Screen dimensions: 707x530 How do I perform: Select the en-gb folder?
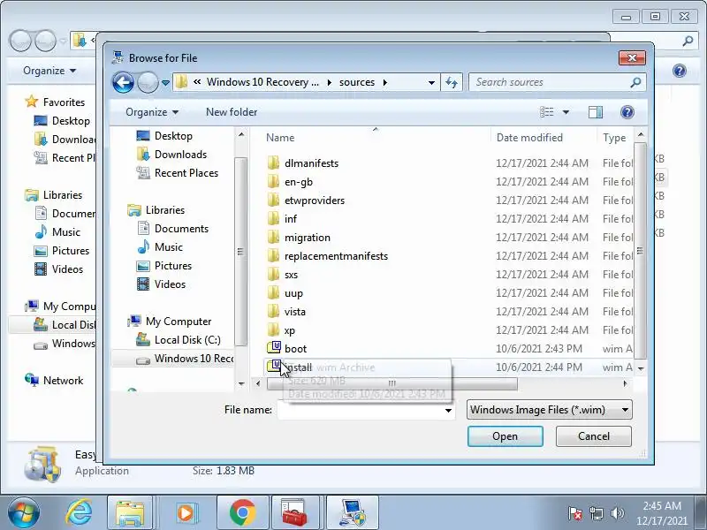coord(299,182)
